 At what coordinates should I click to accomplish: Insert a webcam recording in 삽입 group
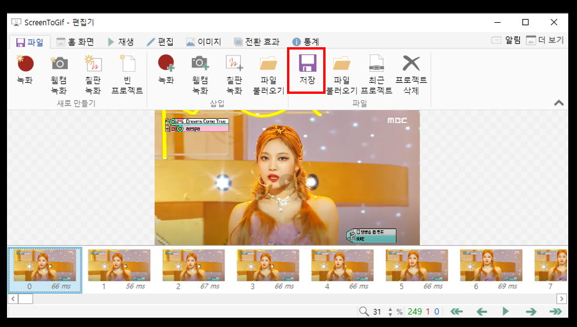[x=200, y=74]
